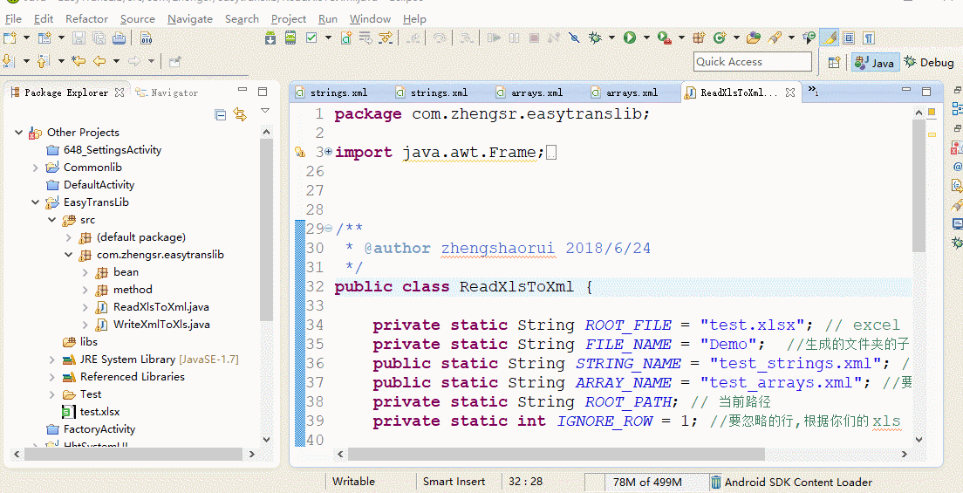Image resolution: width=963 pixels, height=493 pixels.
Task: Click the heap status 78M of 499M
Action: click(646, 482)
